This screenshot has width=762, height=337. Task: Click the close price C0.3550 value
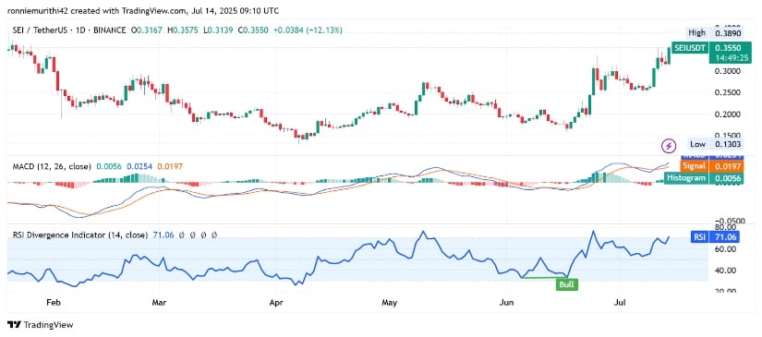point(254,30)
